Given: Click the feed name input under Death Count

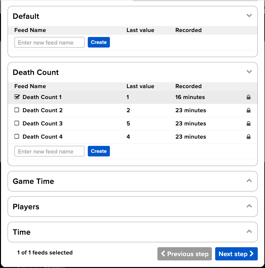Looking at the screenshot, I should (x=49, y=151).
